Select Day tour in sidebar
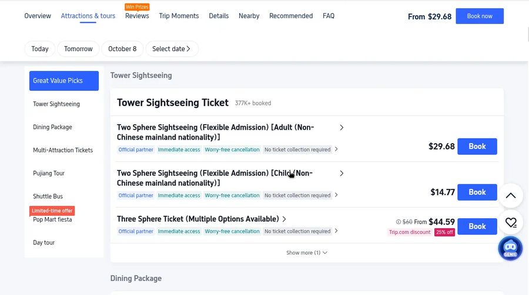The width and height of the screenshot is (529, 295). pos(44,242)
